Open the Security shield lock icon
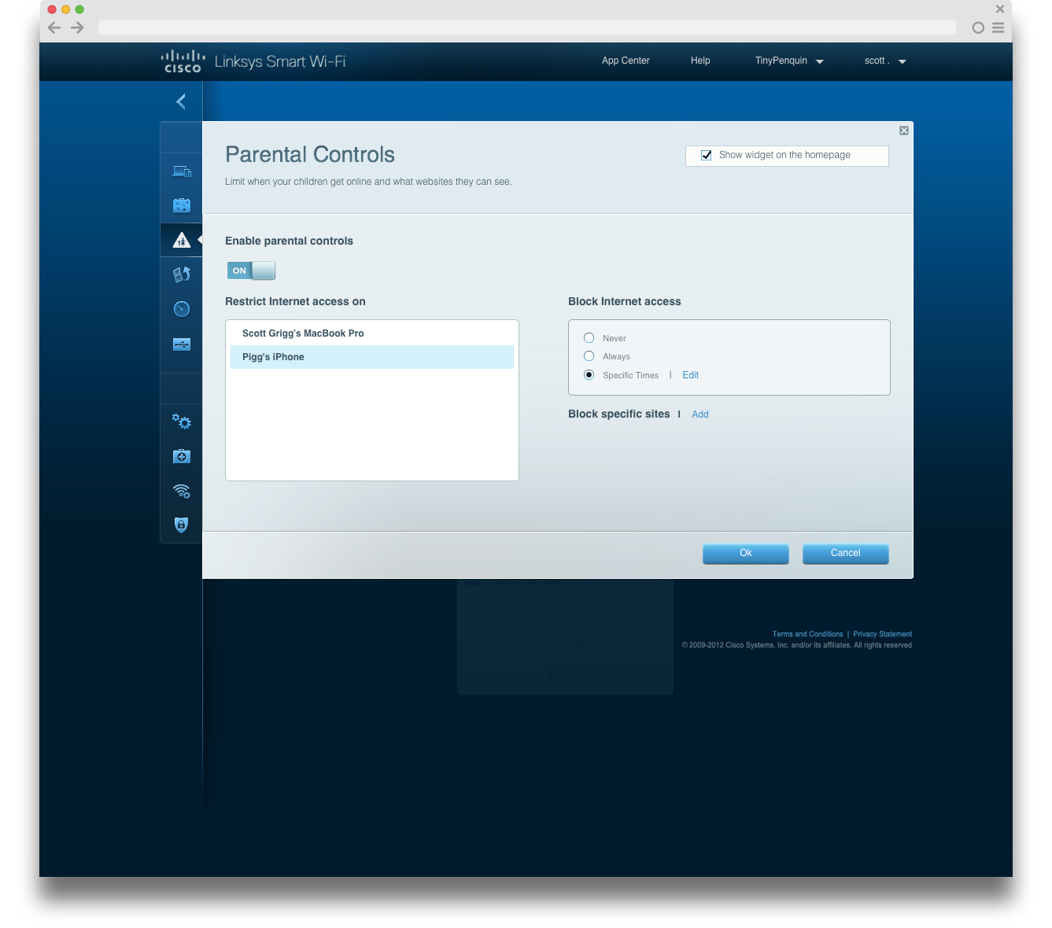The image size is (1052, 928). point(182,525)
